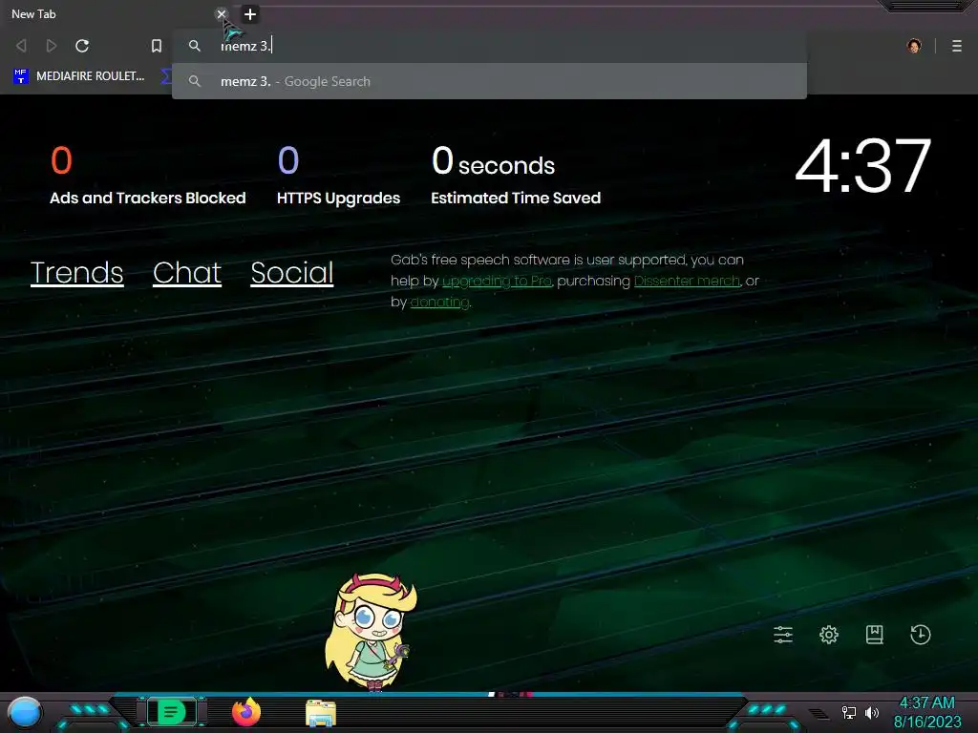Image resolution: width=978 pixels, height=733 pixels.
Task: Open network icon in system tray
Action: [x=849, y=712]
